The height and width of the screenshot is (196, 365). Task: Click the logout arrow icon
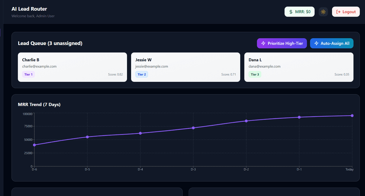tap(338, 12)
